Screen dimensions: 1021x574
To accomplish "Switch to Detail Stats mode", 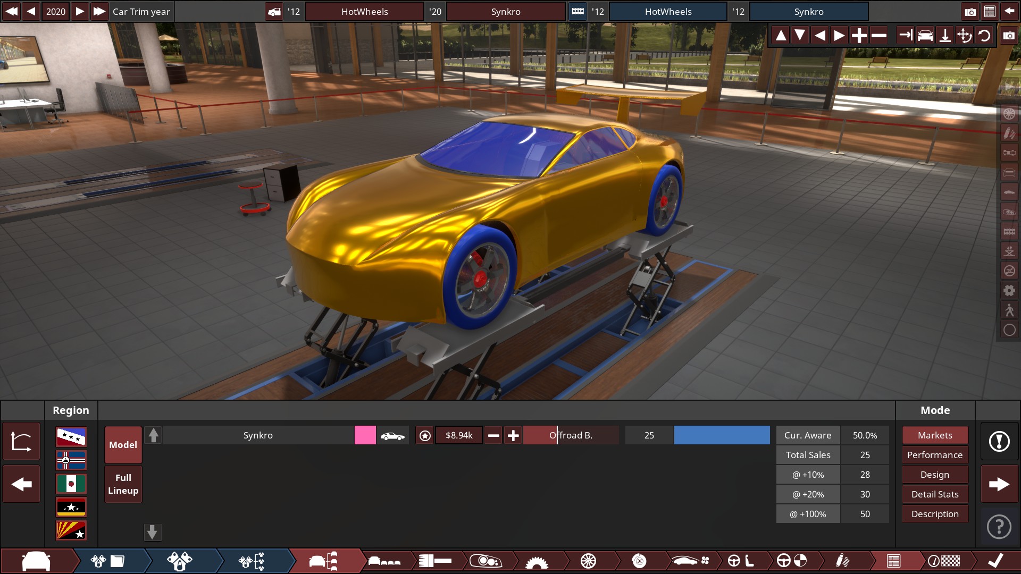I will pos(934,494).
